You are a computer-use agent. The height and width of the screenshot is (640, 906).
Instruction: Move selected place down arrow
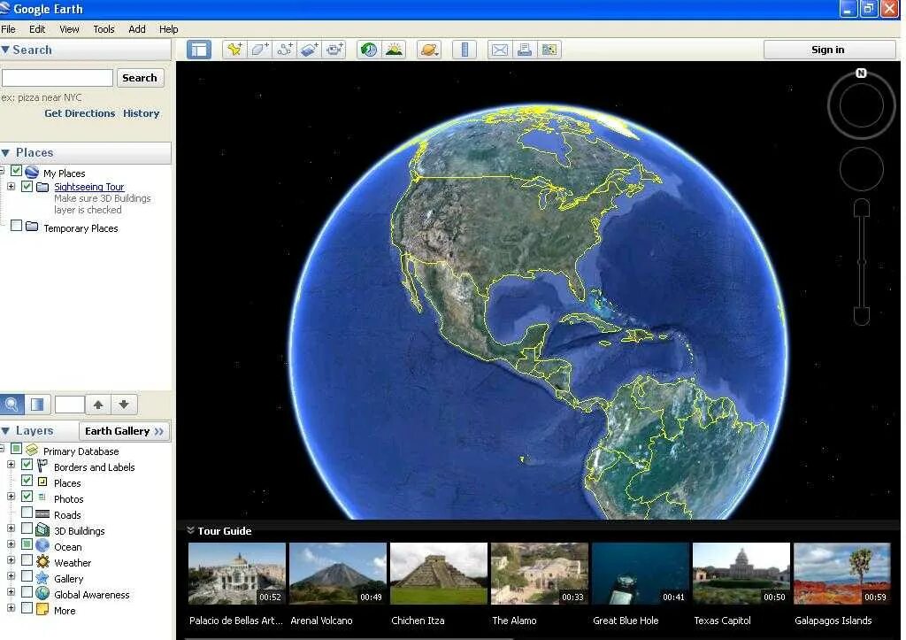coord(124,405)
